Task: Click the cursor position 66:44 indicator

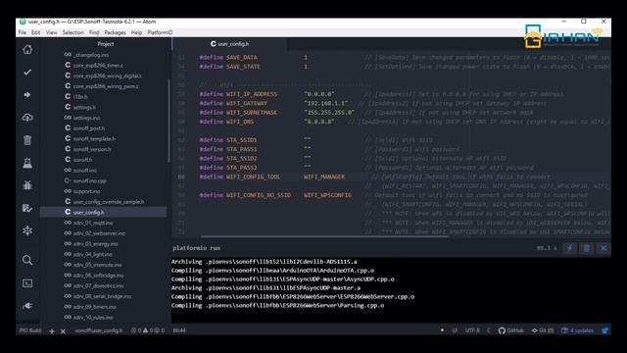Action: [179, 330]
